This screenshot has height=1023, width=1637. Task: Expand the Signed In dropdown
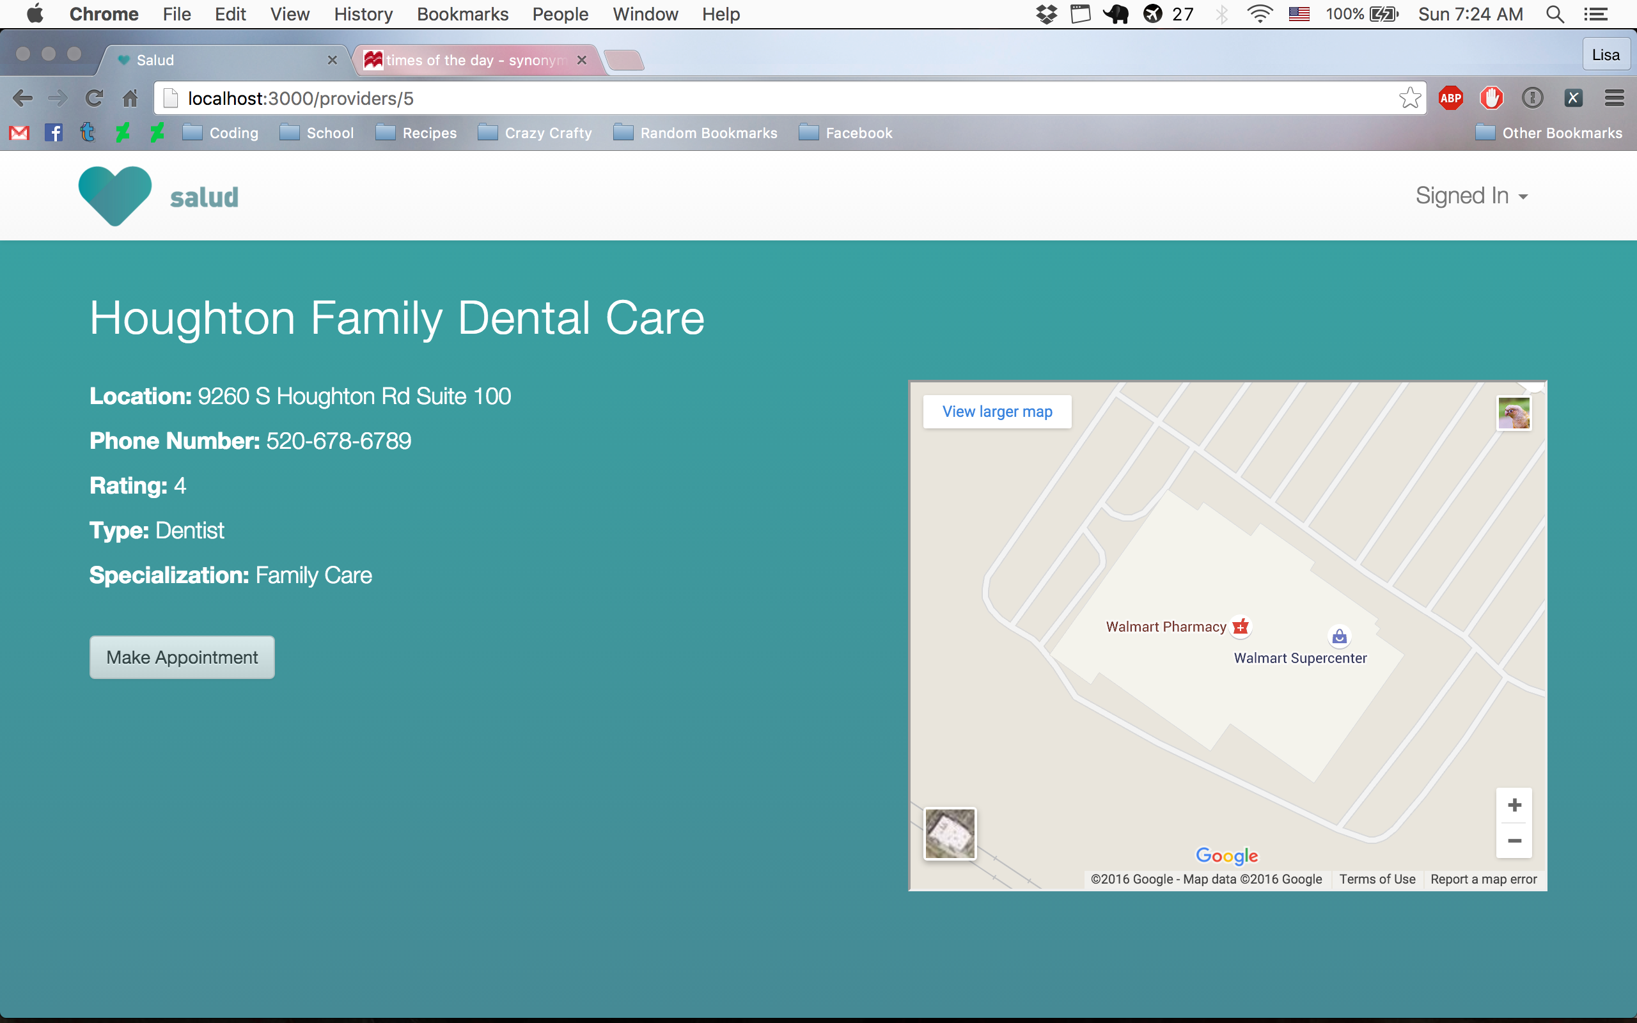pyautogui.click(x=1471, y=196)
